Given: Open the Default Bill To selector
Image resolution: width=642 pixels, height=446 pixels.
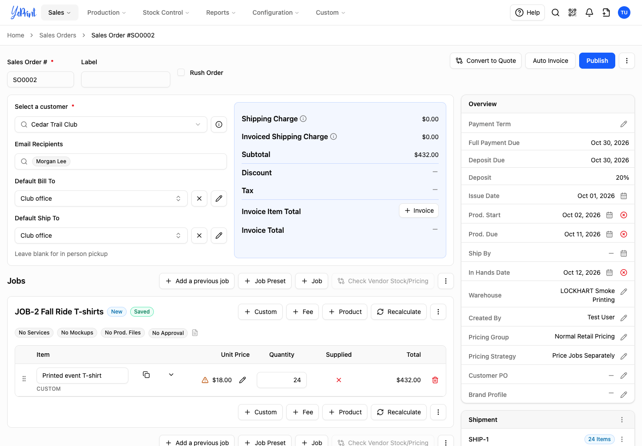Looking at the screenshot, I should 101,198.
